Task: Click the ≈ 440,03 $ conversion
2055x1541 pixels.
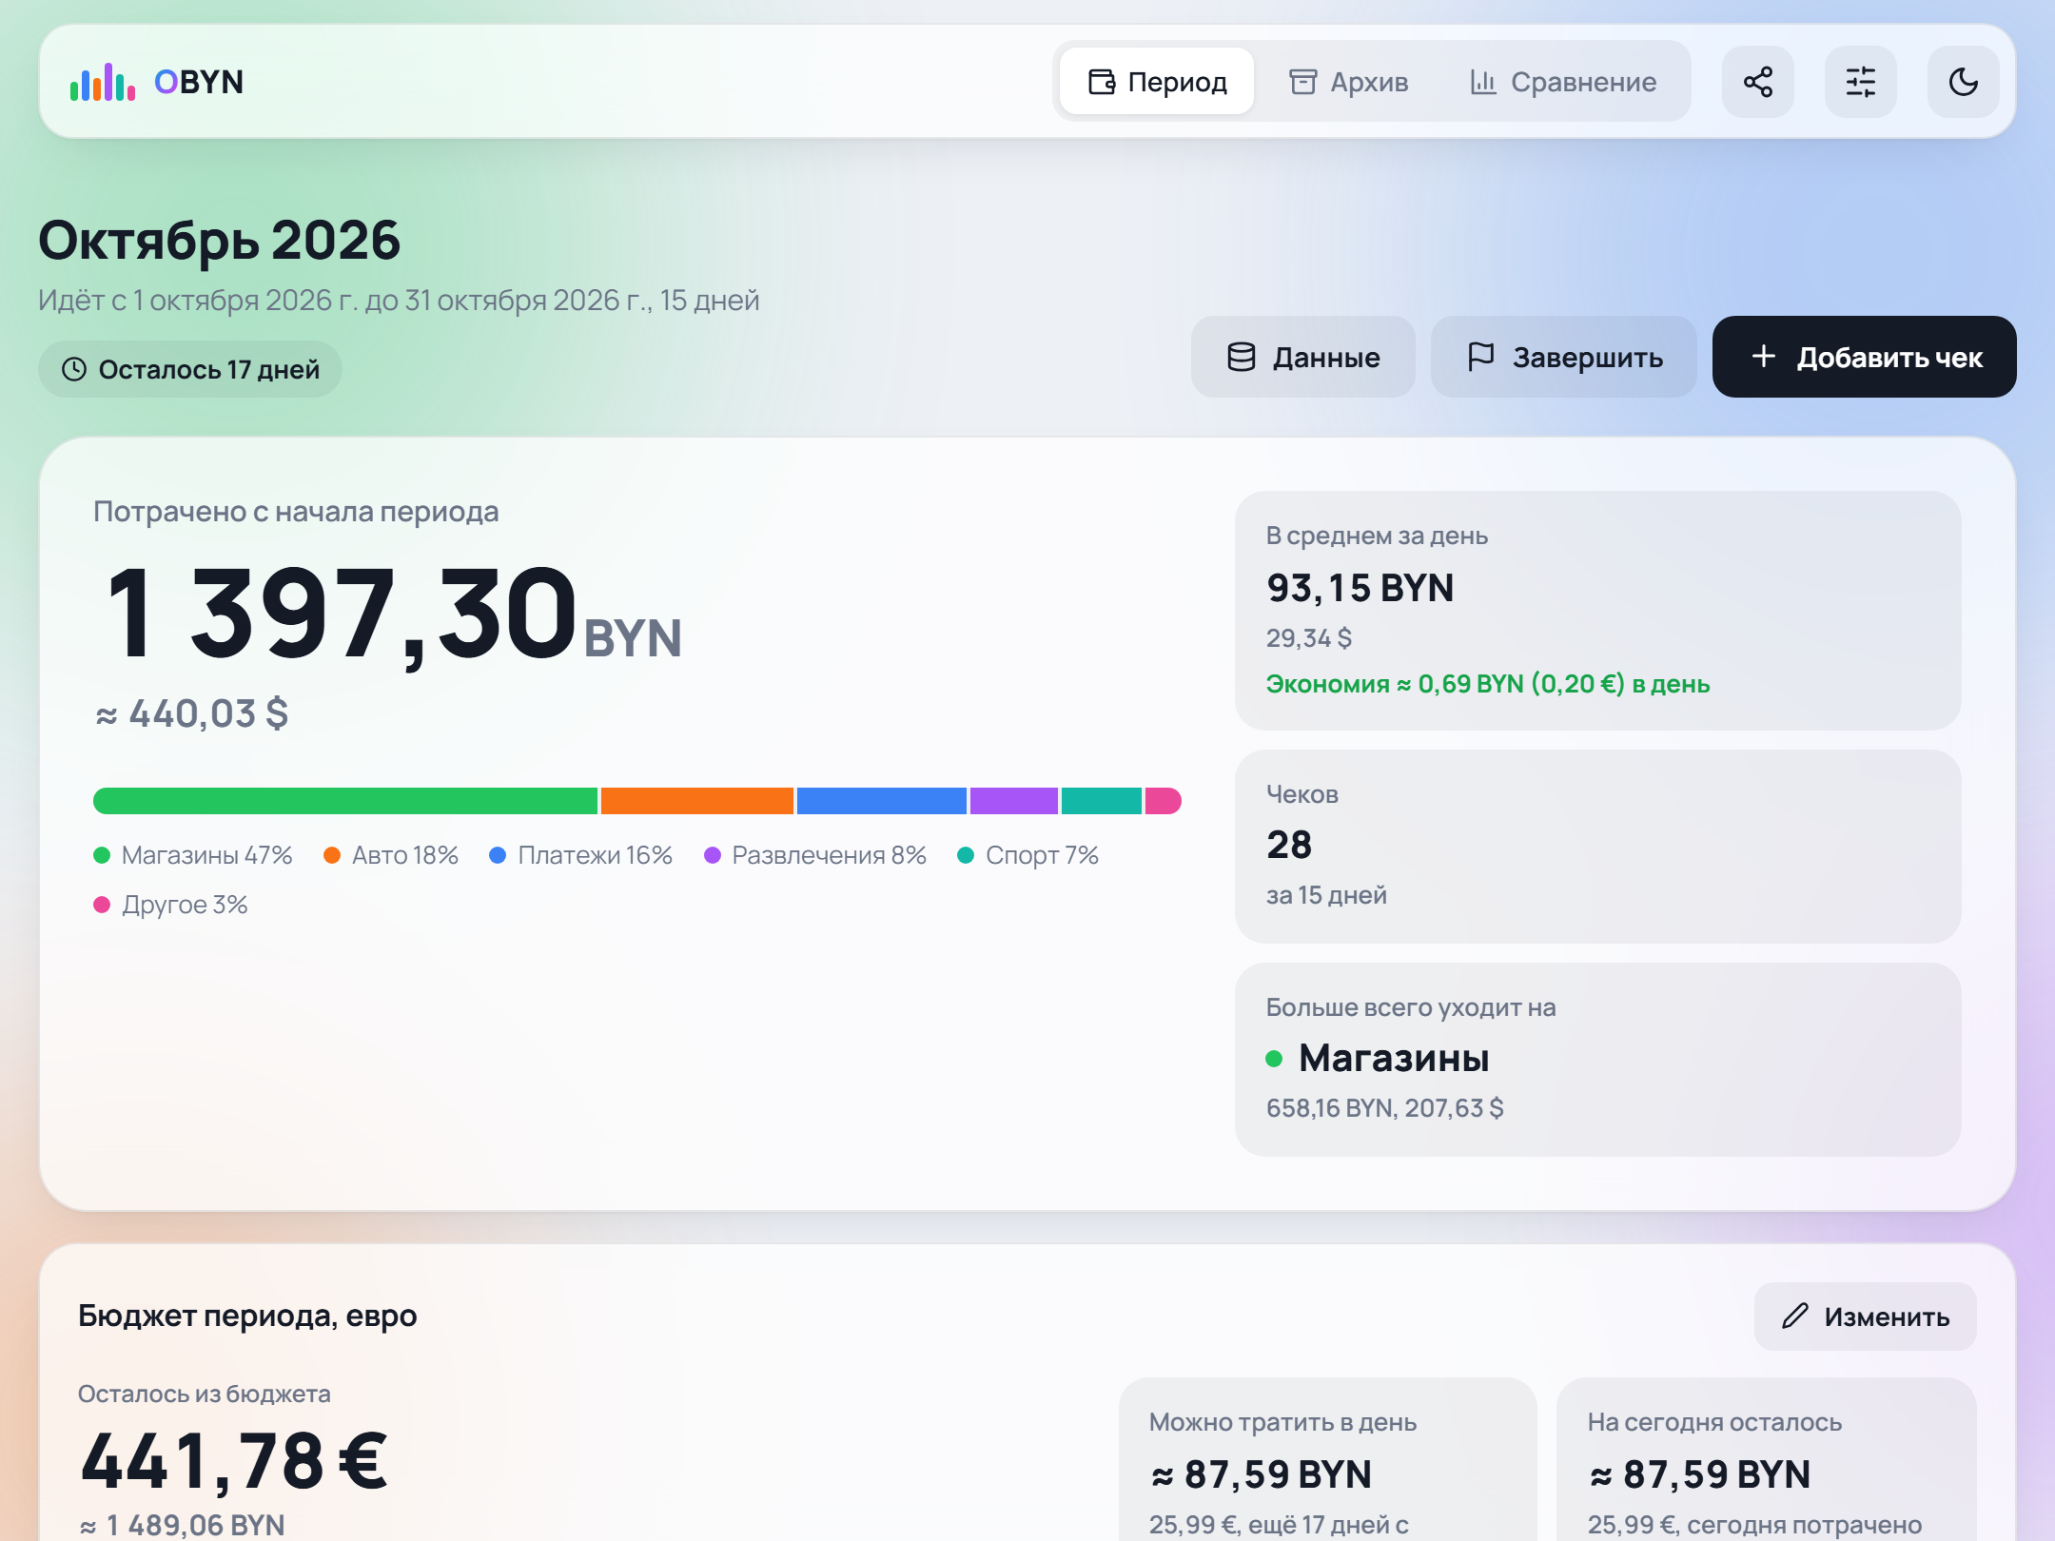Action: [x=192, y=713]
